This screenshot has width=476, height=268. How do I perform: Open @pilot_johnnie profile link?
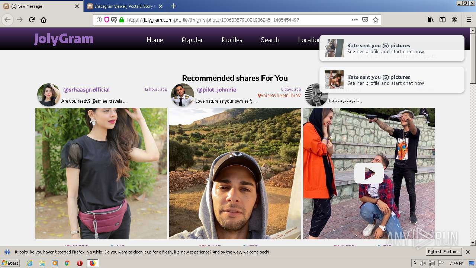[x=216, y=90]
